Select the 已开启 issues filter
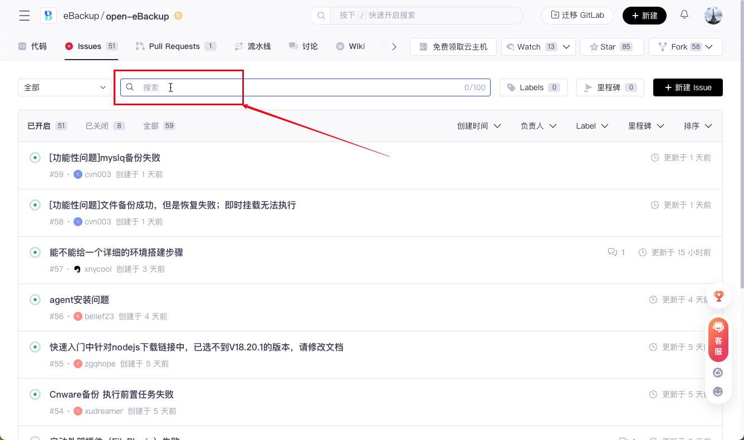 47,126
